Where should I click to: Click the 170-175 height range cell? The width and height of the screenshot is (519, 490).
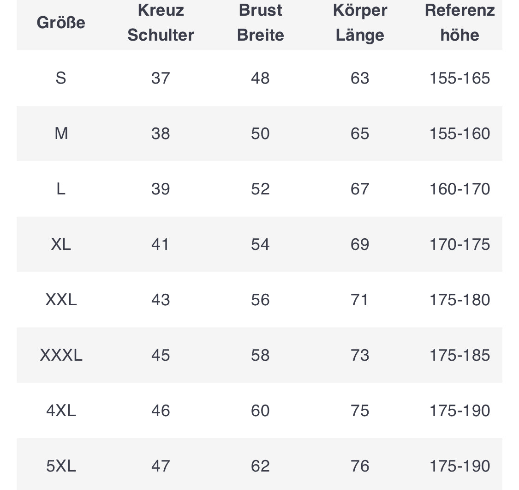click(x=459, y=244)
